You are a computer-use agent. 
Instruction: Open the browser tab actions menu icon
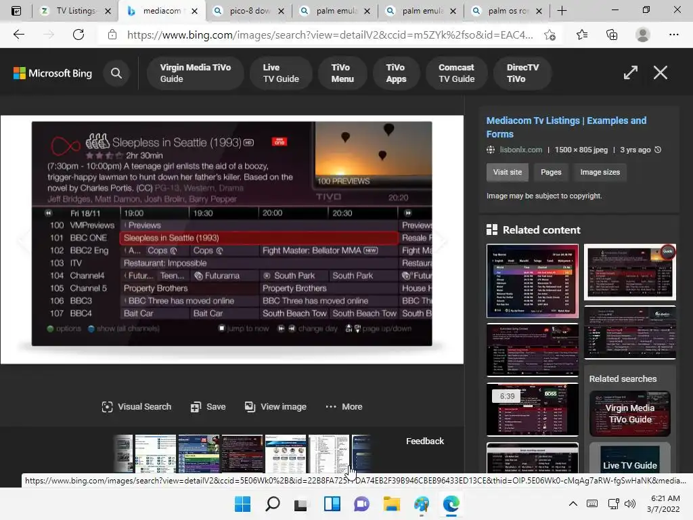(x=16, y=11)
